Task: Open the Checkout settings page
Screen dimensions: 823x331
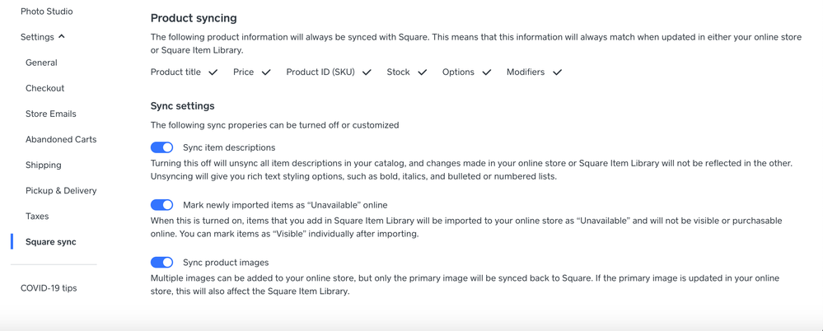Action: point(44,88)
